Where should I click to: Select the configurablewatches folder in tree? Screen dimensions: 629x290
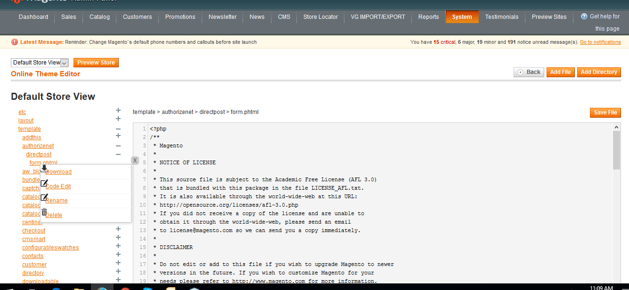[x=50, y=248]
